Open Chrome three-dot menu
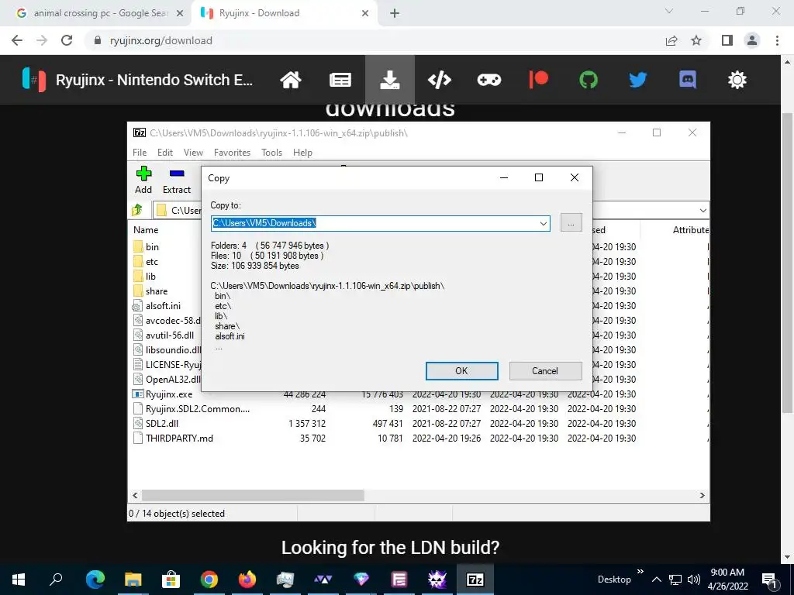 (x=777, y=40)
